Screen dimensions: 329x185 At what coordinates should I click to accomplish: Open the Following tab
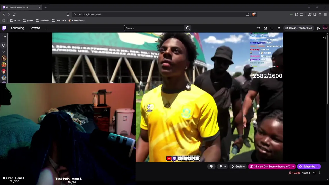click(17, 28)
